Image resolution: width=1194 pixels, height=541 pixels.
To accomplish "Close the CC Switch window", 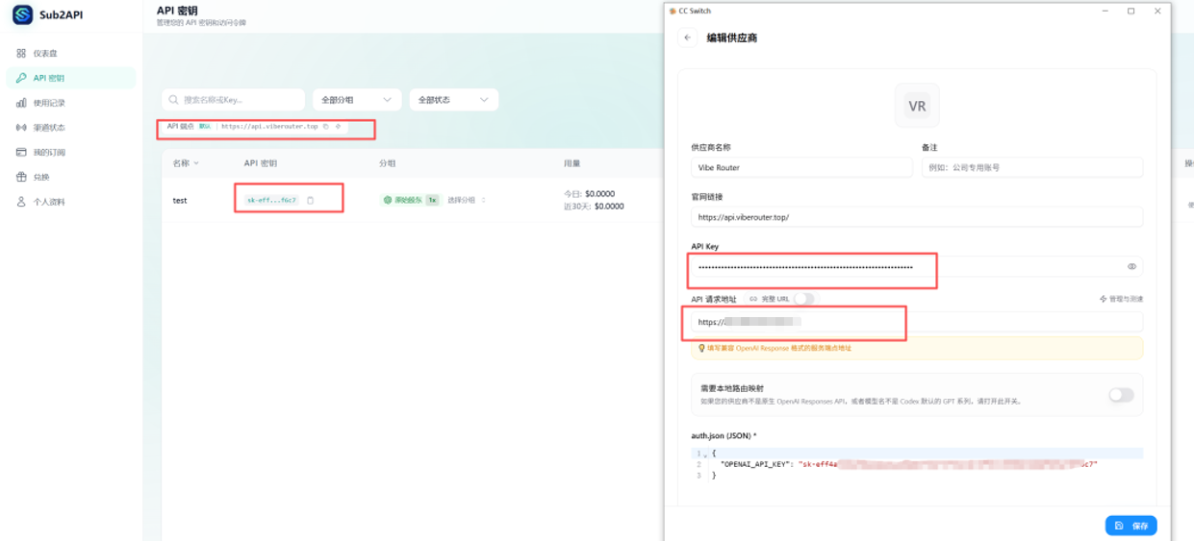I will (1157, 12).
